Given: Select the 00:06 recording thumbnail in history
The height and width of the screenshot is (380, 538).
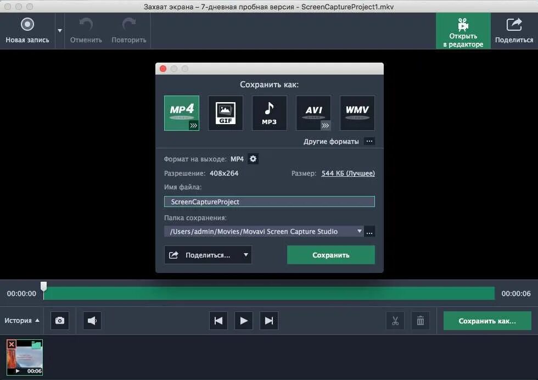Looking at the screenshot, I should [x=25, y=357].
